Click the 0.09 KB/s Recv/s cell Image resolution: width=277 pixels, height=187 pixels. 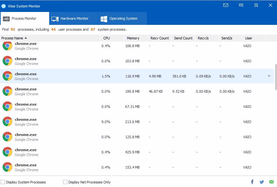point(203,76)
